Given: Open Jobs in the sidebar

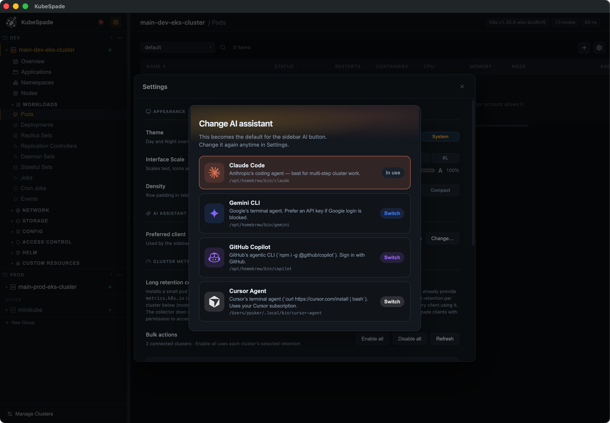Looking at the screenshot, I should click(27, 178).
